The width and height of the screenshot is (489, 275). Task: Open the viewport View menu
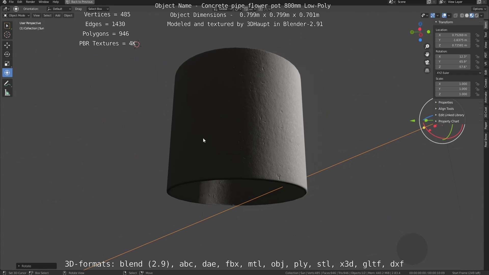tap(36, 16)
